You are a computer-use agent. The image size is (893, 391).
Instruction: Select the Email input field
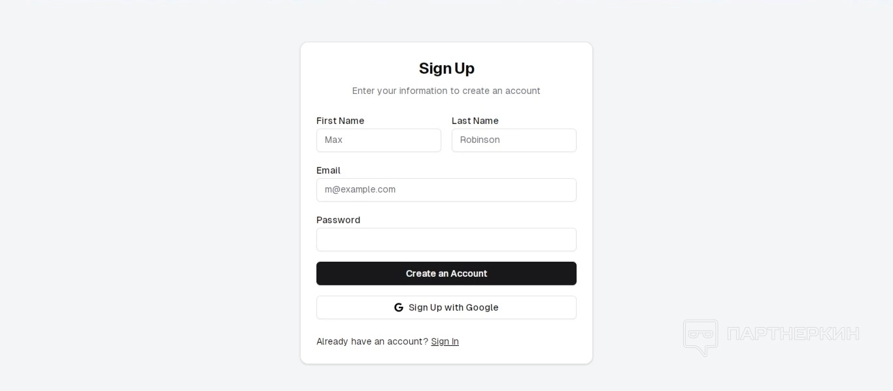[x=446, y=190]
